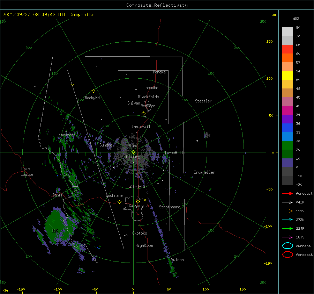Image resolution: width=314 pixels, height=294 pixels.
Task: Click the purple 36–39 dBZ color swatch
Action: (287, 119)
